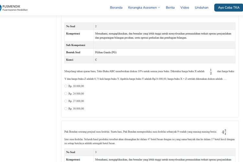Click the one-half fraction image in question 2
Image resolution: width=243 pixels, height=162 pixels.
211,72
